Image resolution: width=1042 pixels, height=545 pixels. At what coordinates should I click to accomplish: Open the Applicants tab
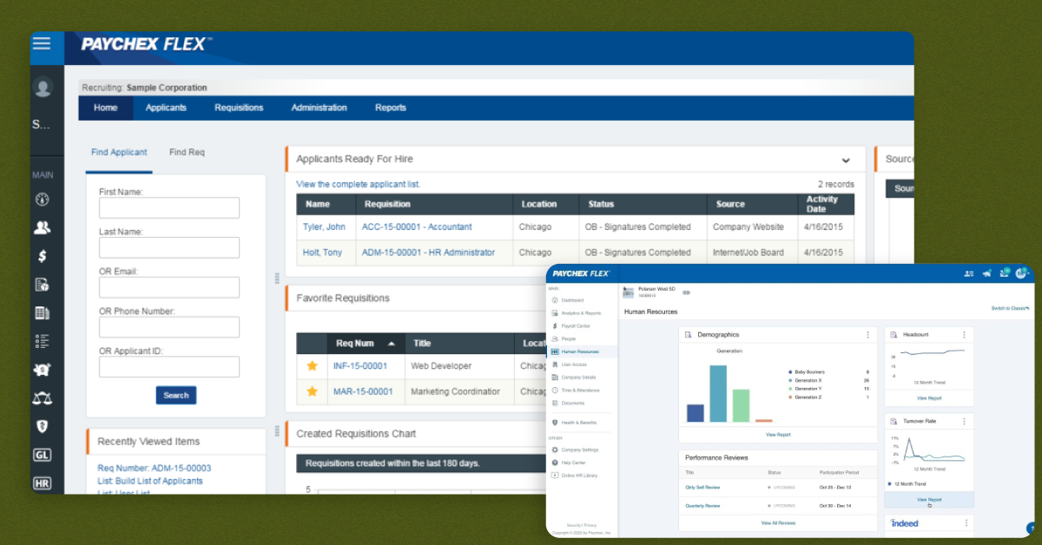point(166,108)
